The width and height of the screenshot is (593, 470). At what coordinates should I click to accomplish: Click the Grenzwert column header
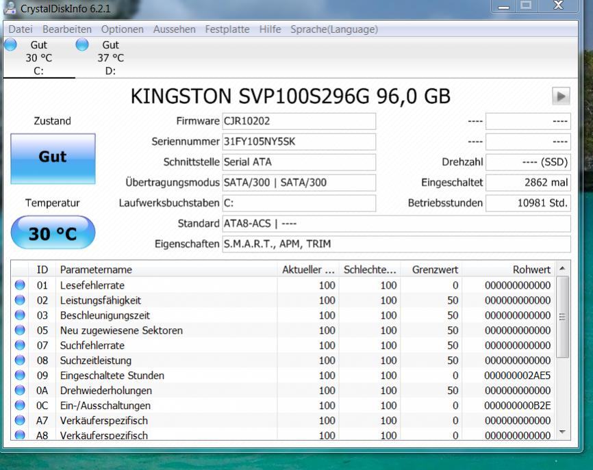coord(431,270)
